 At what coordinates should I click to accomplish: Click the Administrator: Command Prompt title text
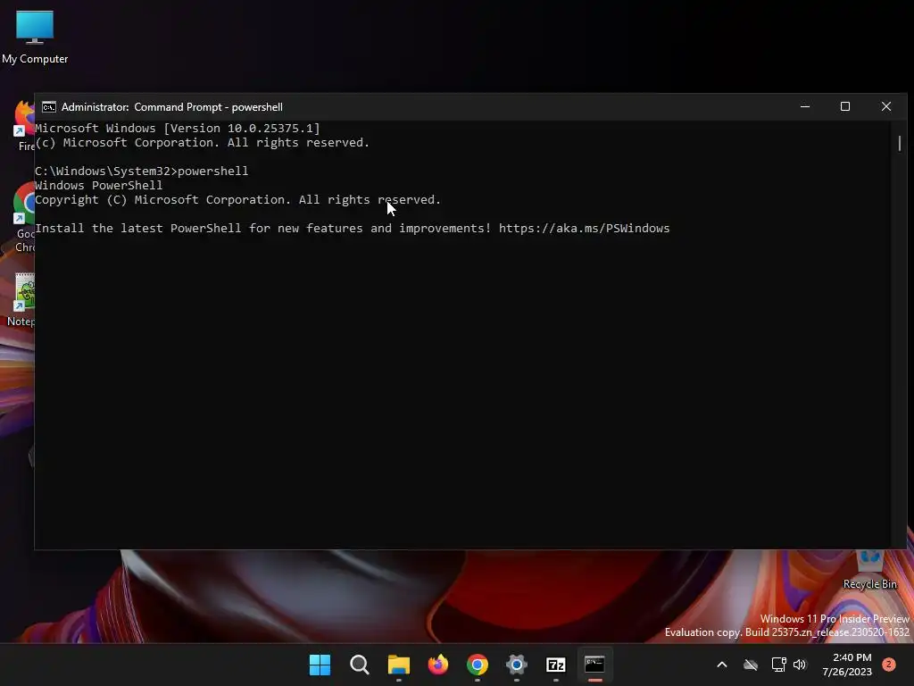(172, 107)
